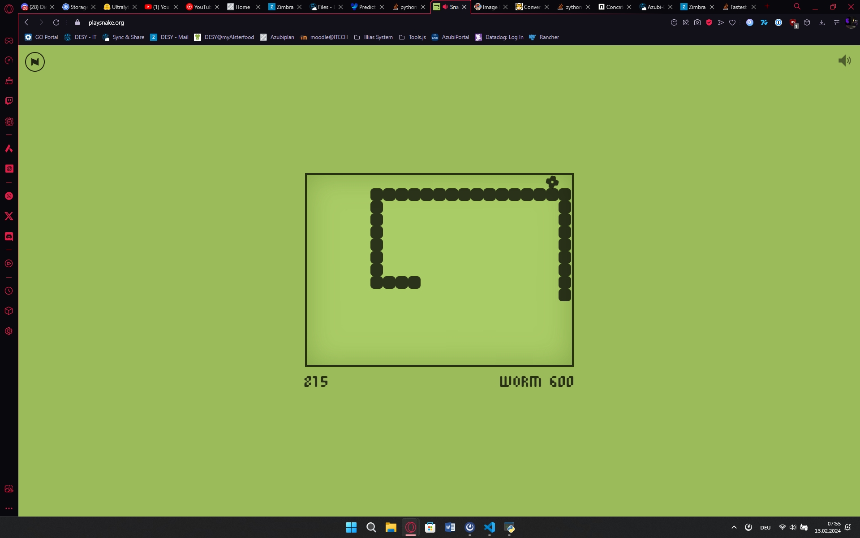Click the playsnake.org address bar
Screen dimensions: 860x538
[x=106, y=22]
